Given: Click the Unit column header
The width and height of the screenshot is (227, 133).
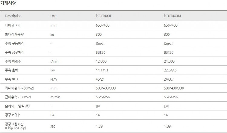Looking at the screenshot, I should (53, 16).
